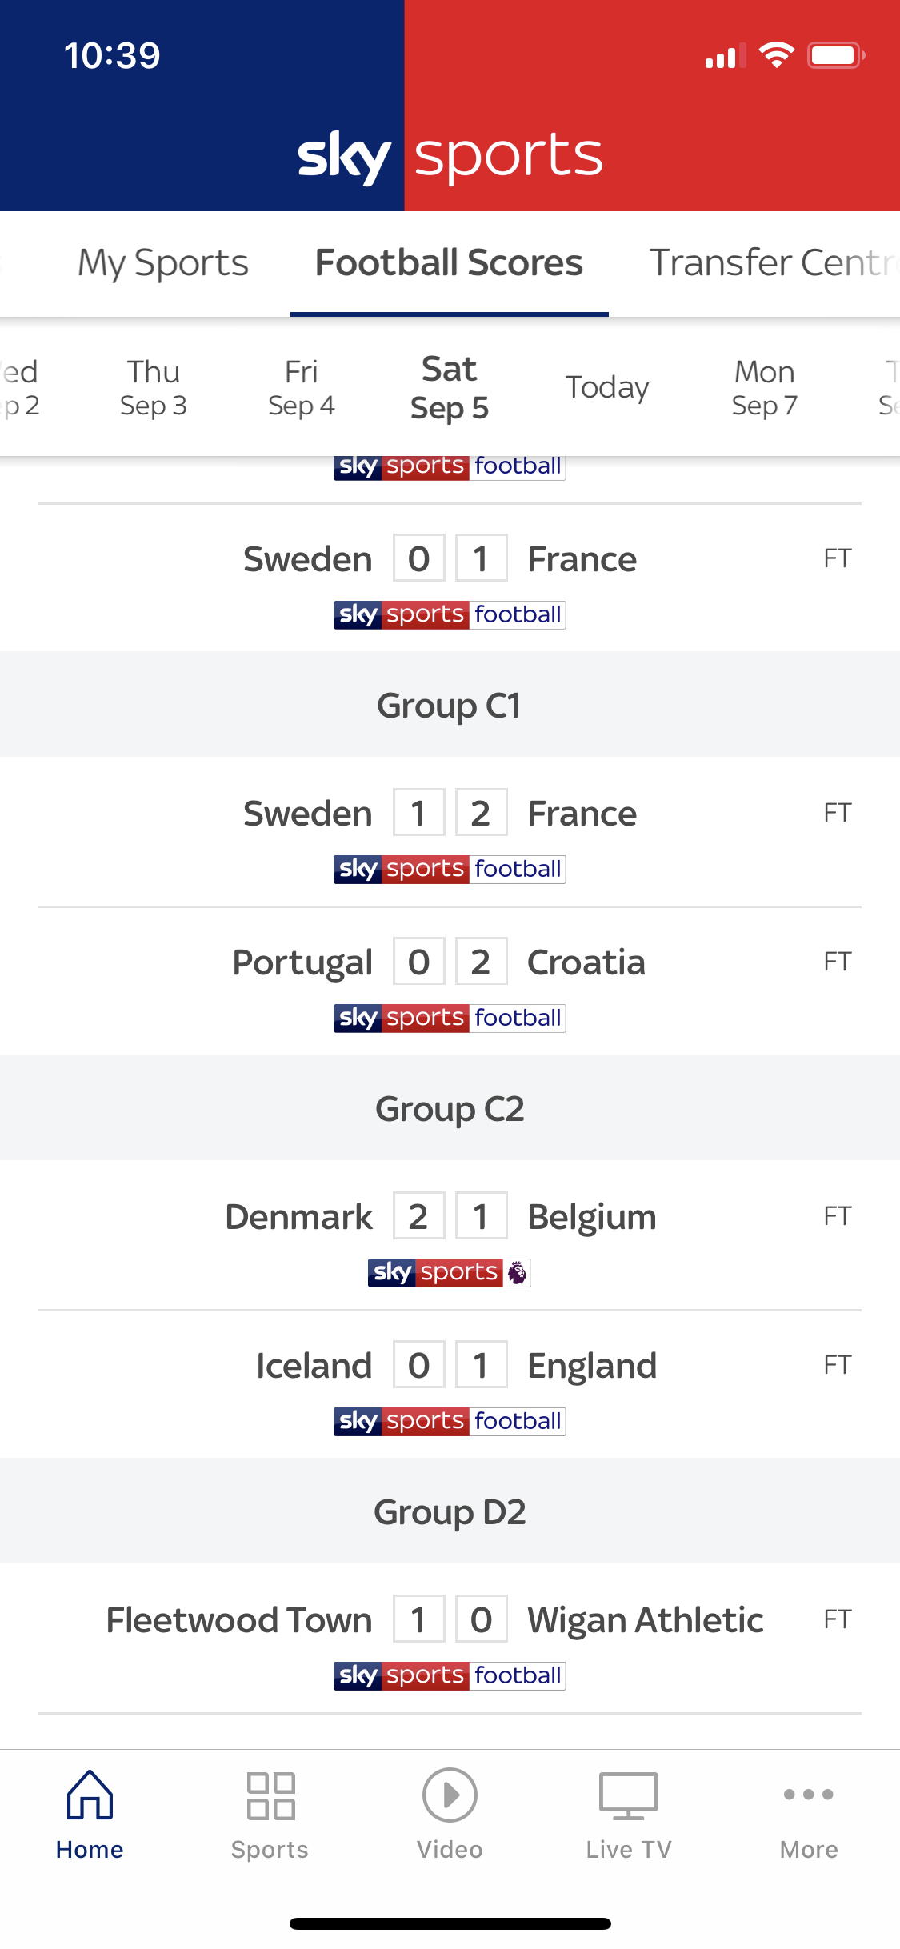Select Fri Sep 4 date
The height and width of the screenshot is (1949, 900).
pos(302,388)
